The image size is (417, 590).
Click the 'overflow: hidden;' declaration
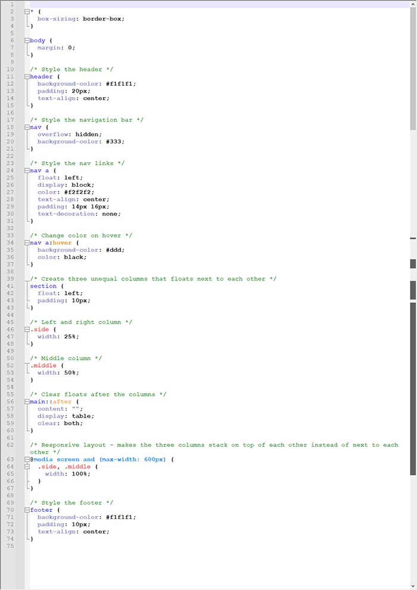[x=70, y=134]
